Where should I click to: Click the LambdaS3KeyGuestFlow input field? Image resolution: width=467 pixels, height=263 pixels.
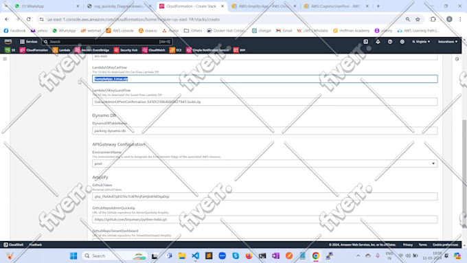[x=265, y=102]
